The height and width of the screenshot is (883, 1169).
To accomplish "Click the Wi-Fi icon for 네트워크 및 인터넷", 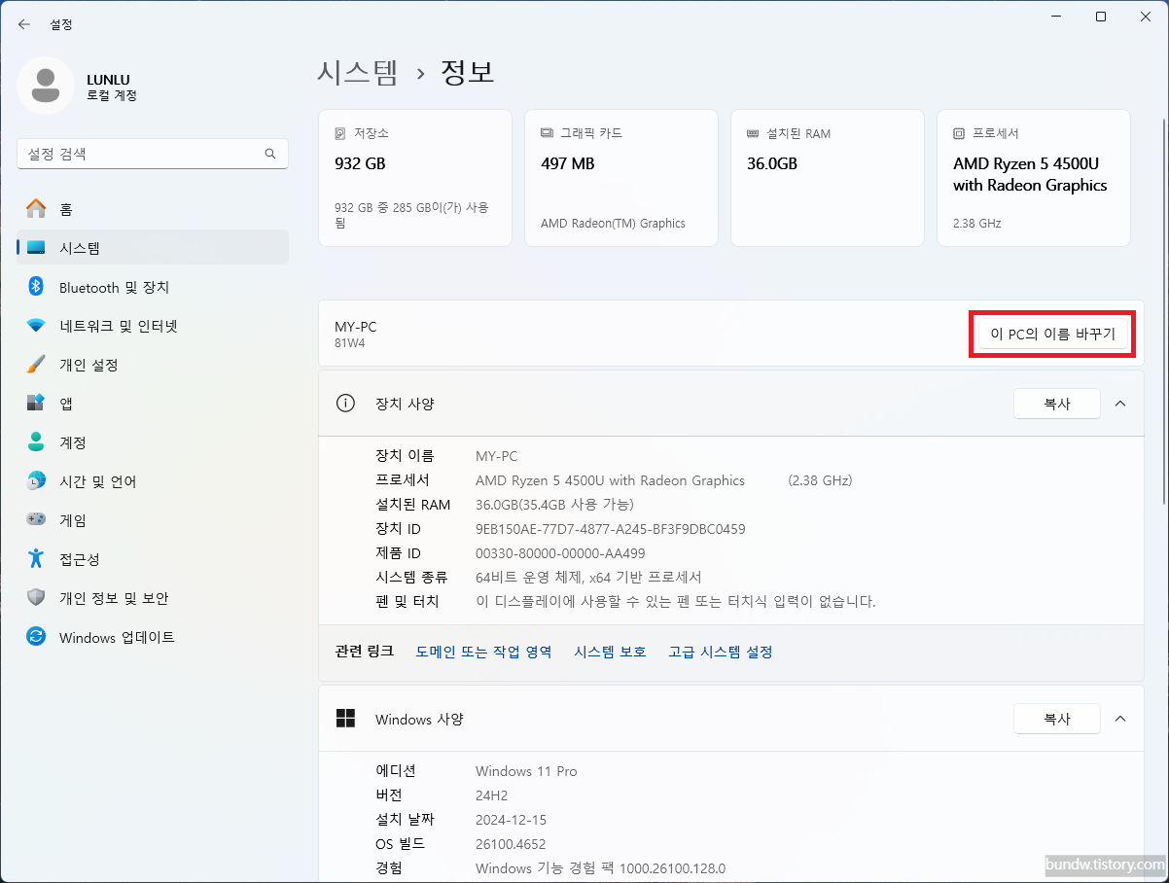I will pyautogui.click(x=36, y=326).
